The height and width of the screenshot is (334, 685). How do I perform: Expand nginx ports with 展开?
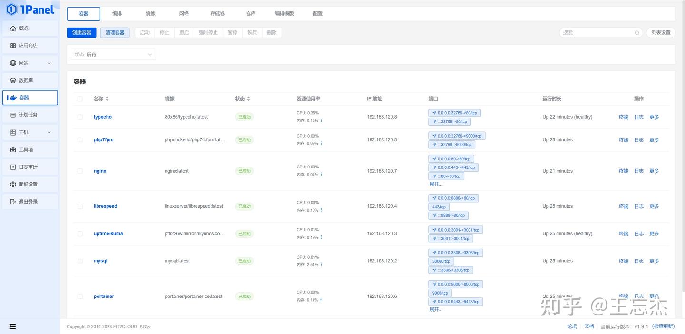point(436,184)
